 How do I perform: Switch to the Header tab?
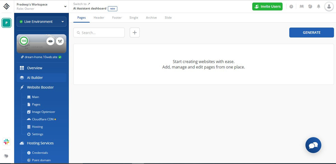(99, 18)
